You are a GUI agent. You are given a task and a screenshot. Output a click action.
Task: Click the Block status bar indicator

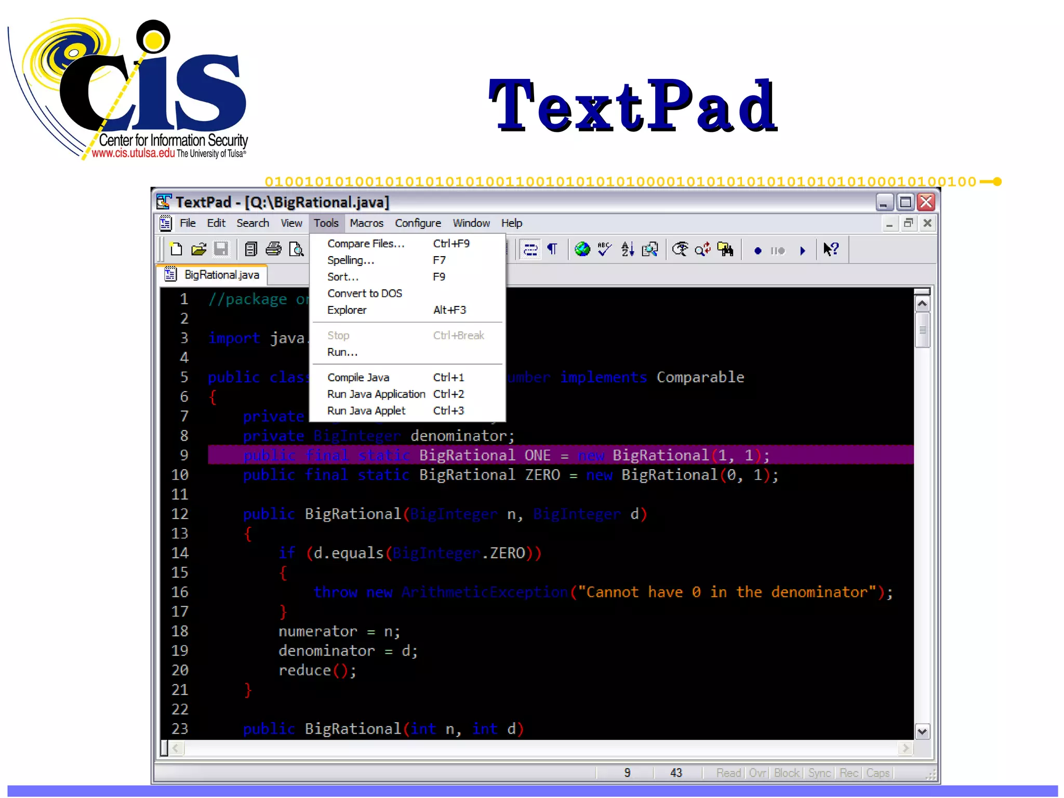pyautogui.click(x=787, y=773)
